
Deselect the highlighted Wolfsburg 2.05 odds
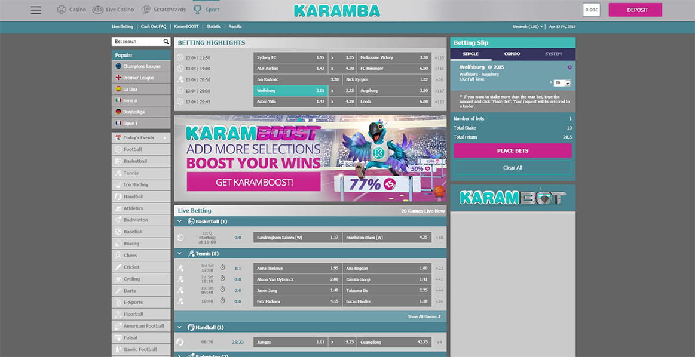[x=291, y=90]
